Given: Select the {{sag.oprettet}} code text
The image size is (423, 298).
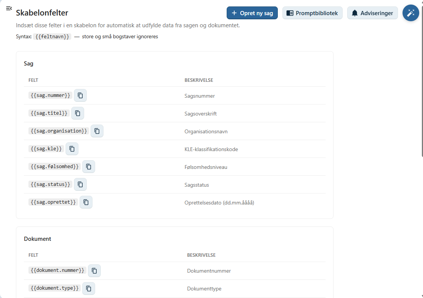Looking at the screenshot, I should 53,202.
